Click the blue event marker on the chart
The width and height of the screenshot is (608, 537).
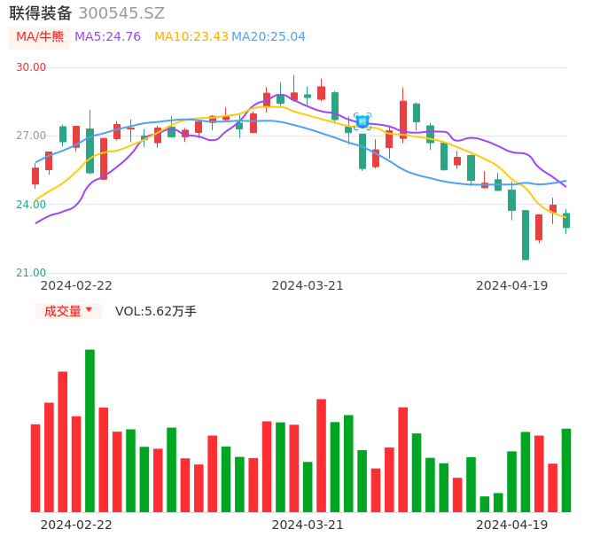pos(362,121)
